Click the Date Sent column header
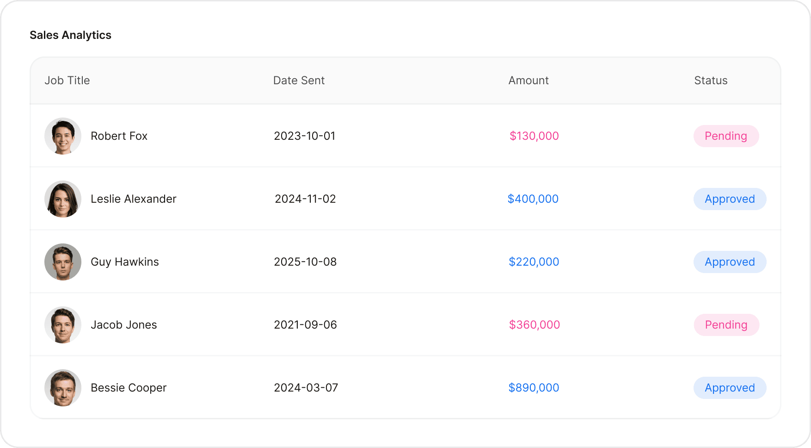Viewport: 811px width, 448px height. tap(299, 81)
